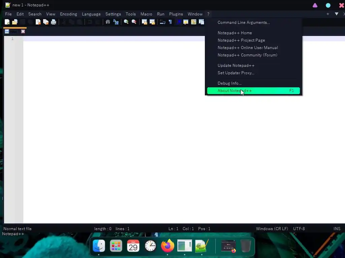345x258 pixels.
Task: Open the Settings menu
Action: (113, 14)
